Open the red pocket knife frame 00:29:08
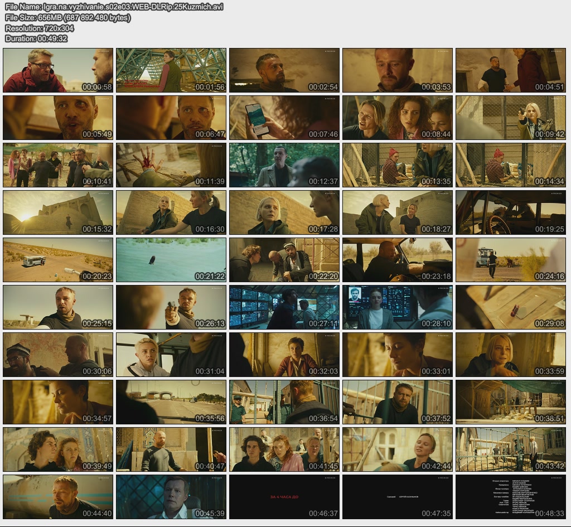 point(511,307)
